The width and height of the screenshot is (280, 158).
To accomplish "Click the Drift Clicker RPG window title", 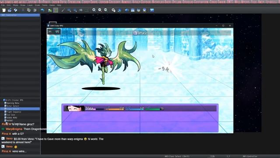I will pos(56,26).
